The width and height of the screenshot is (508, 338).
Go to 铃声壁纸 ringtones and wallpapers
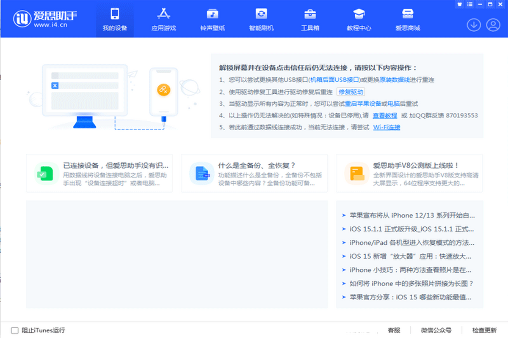tap(213, 19)
